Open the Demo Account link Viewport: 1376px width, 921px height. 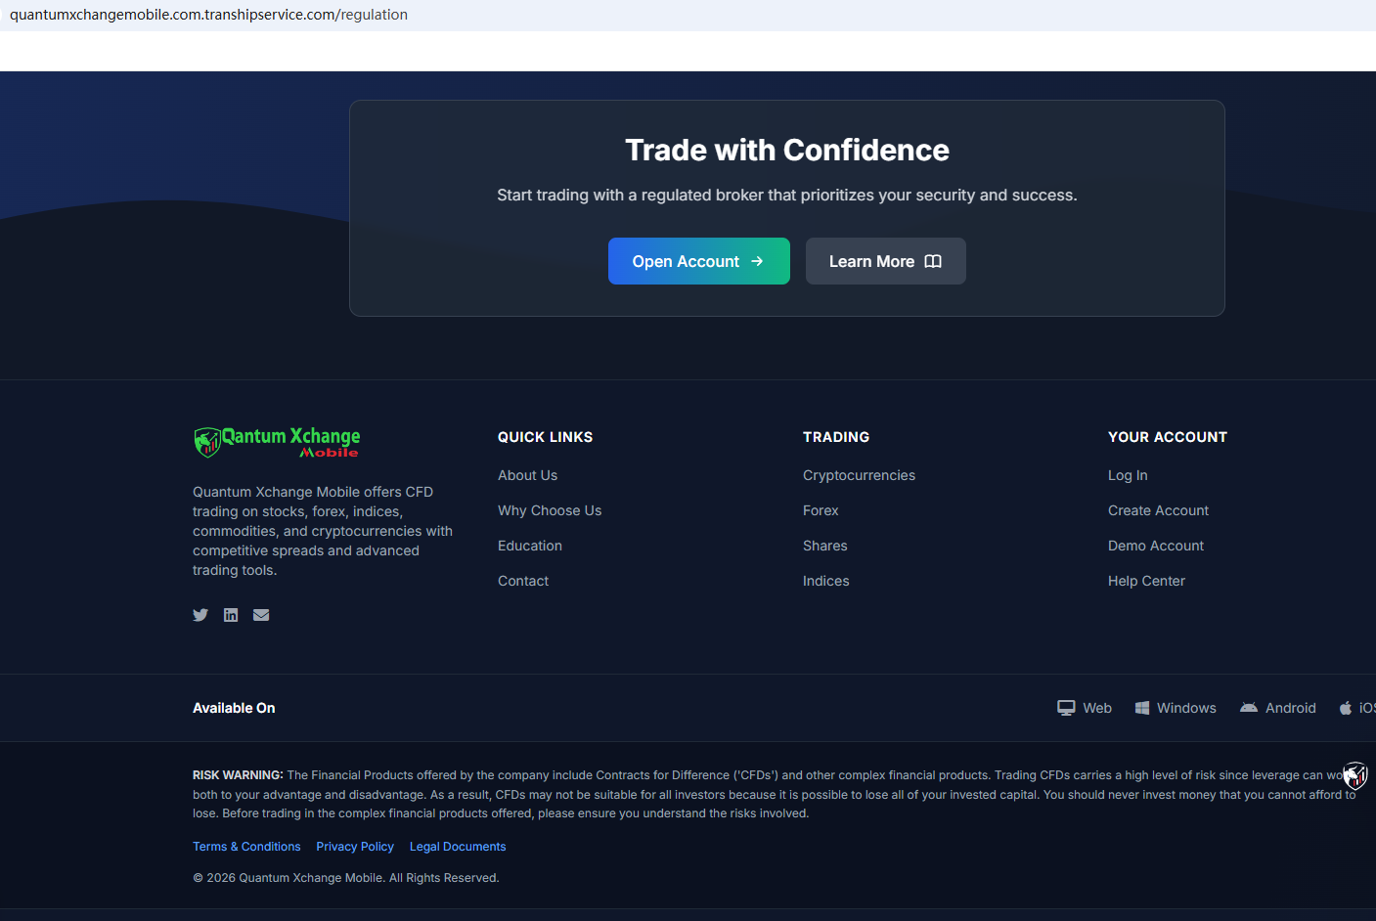pos(1156,546)
